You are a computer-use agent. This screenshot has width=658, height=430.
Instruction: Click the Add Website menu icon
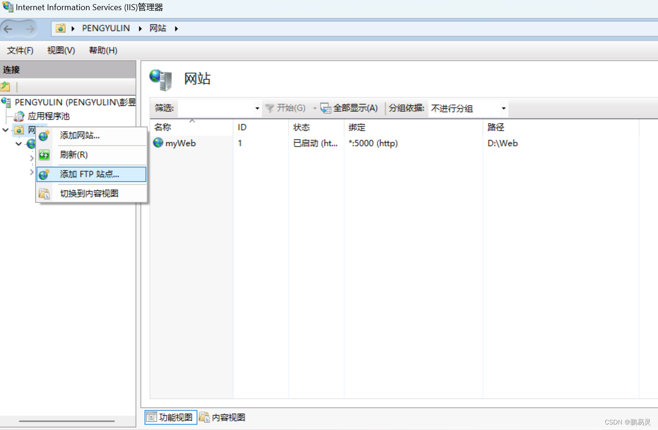pyautogui.click(x=44, y=136)
